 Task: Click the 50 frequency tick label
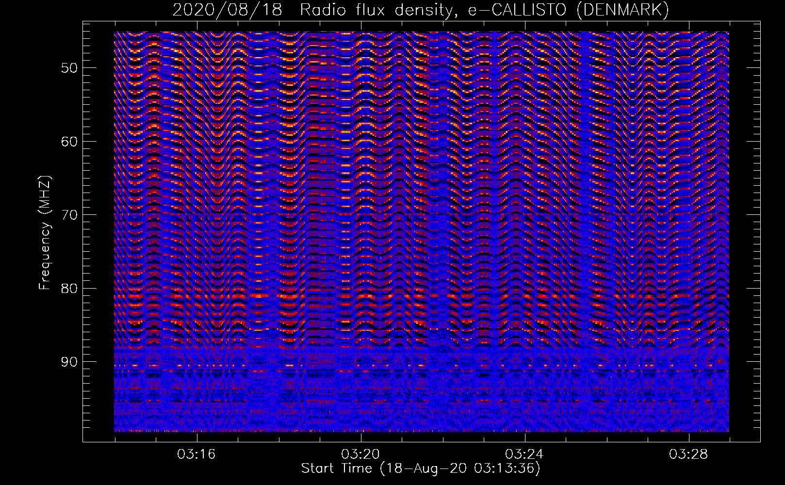[69, 67]
